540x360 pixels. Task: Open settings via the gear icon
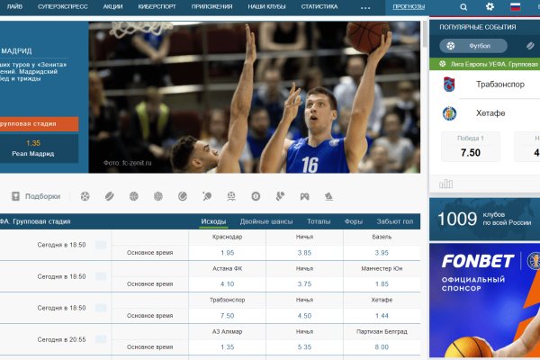490,6
